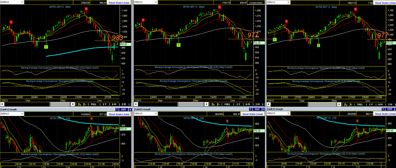Click the T icon in Link3 Graph title bar
The height and width of the screenshot is (168, 396).
(x=383, y=109)
